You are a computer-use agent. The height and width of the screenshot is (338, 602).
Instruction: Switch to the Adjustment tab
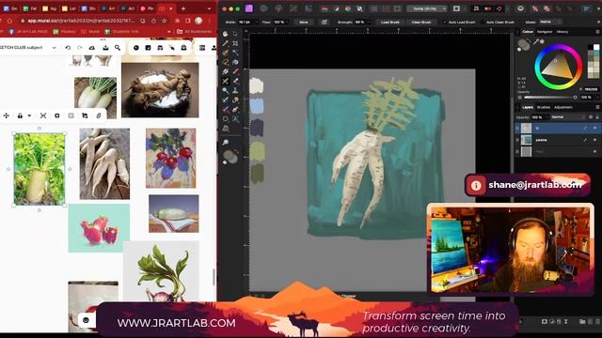pyautogui.click(x=562, y=107)
